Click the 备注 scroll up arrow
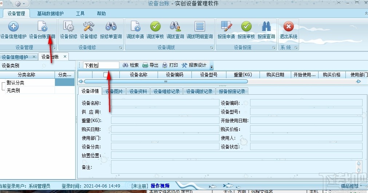The image size is (368, 193). 359,164
